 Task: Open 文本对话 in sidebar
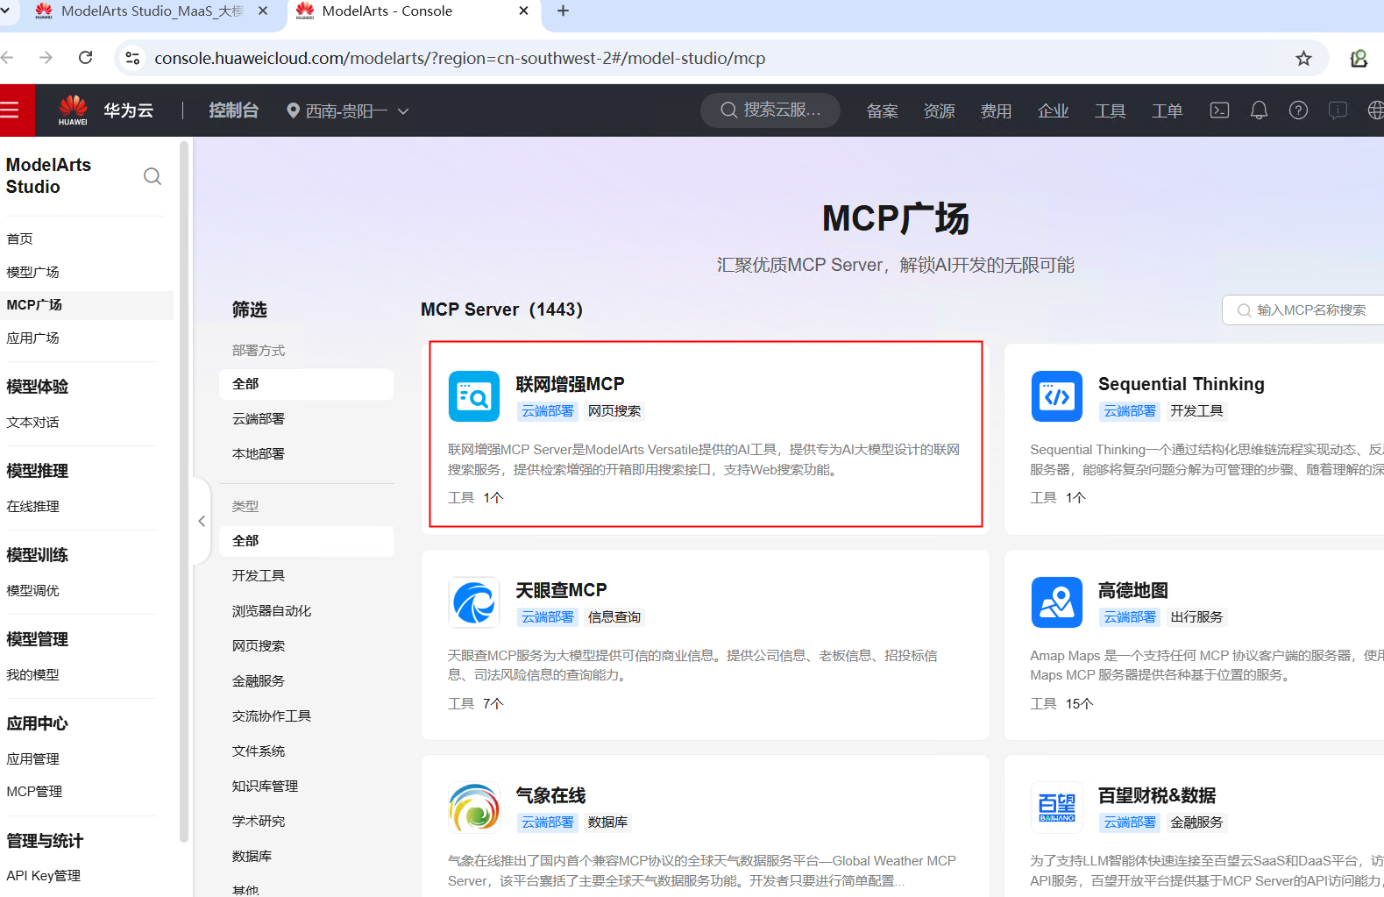coord(33,422)
